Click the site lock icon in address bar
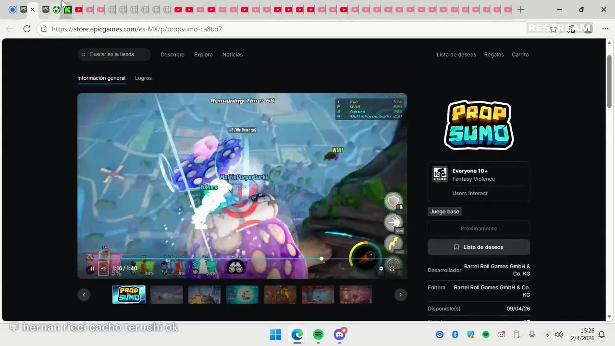 pos(44,29)
